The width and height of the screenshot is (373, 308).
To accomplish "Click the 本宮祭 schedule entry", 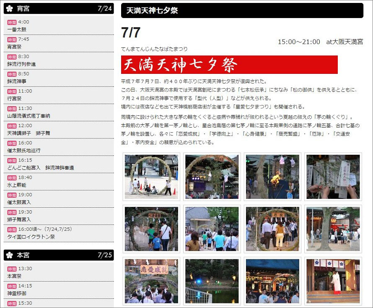I will click(x=14, y=276).
